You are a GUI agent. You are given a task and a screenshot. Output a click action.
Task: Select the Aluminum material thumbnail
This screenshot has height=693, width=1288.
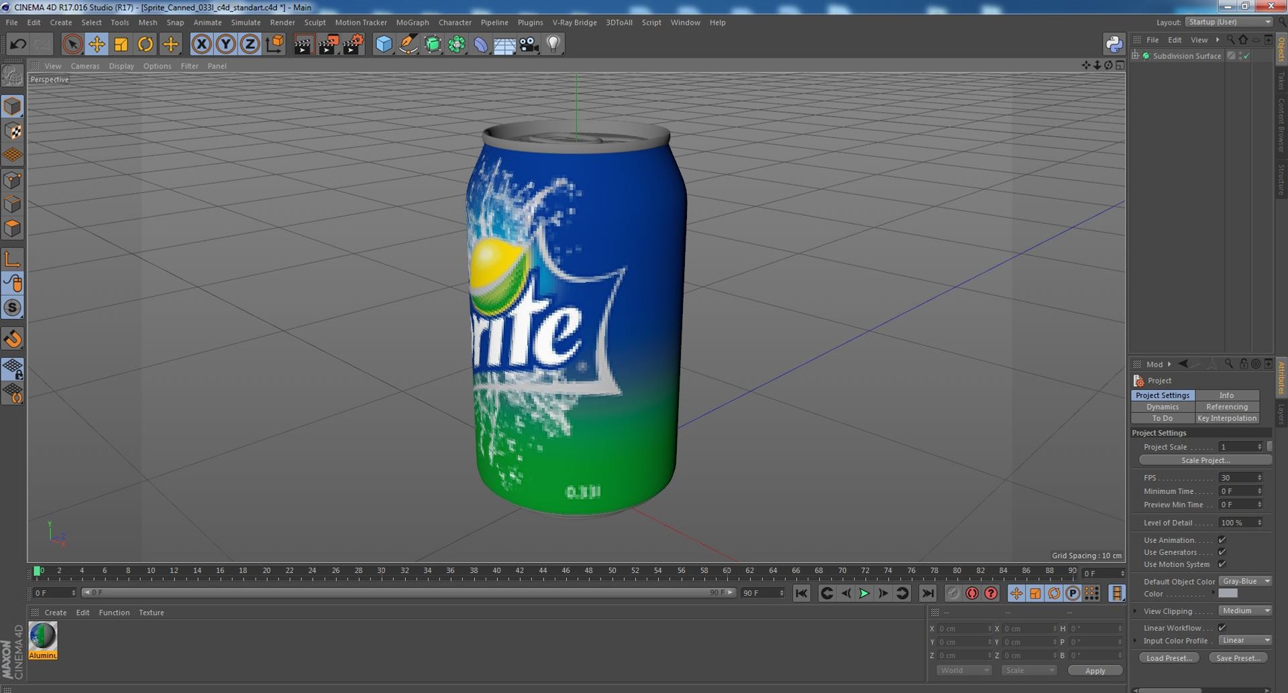tap(43, 641)
